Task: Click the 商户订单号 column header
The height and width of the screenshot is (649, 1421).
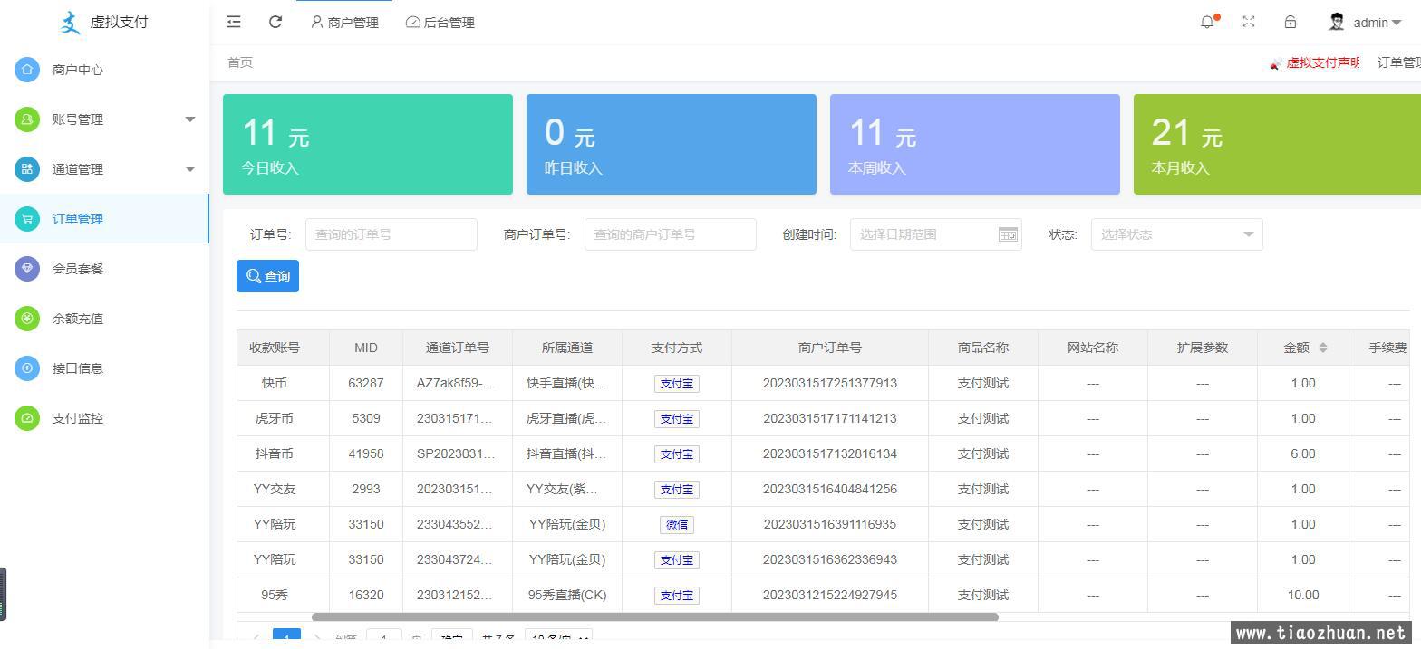Action: [x=830, y=348]
